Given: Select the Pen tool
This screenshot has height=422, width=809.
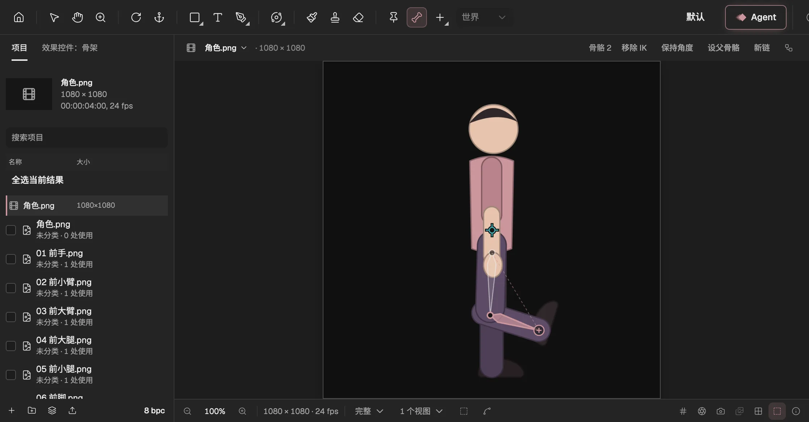Looking at the screenshot, I should click(x=241, y=17).
